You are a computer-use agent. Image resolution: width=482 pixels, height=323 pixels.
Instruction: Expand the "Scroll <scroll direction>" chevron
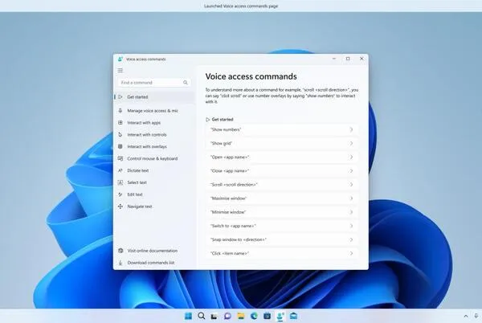pos(351,185)
